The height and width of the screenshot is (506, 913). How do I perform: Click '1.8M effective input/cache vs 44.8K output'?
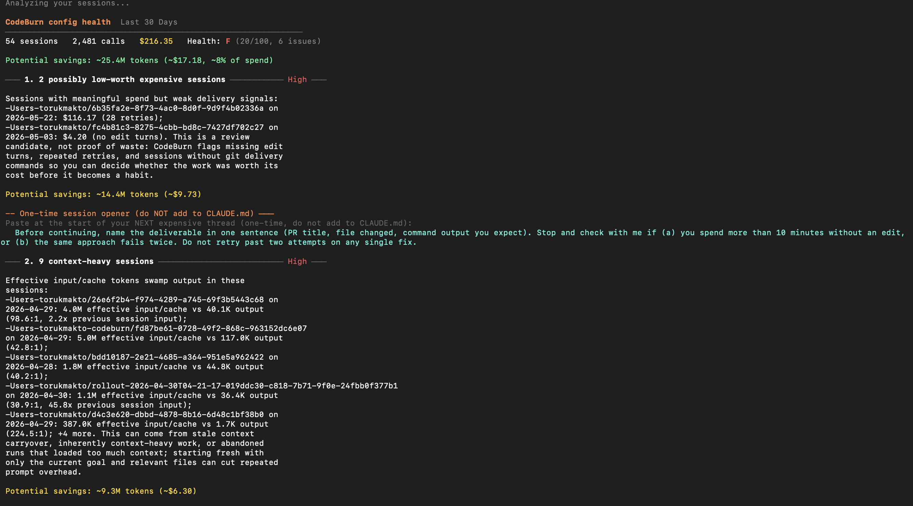(163, 367)
